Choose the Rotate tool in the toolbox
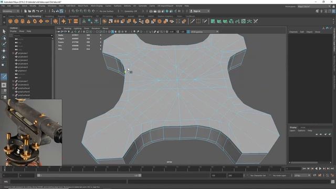 4,57
